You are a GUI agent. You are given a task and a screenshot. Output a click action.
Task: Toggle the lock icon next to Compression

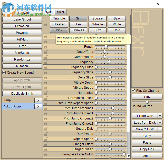(x=46, y=57)
